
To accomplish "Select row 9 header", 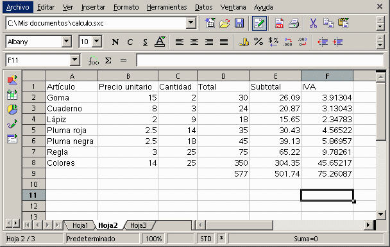I will [34, 173].
